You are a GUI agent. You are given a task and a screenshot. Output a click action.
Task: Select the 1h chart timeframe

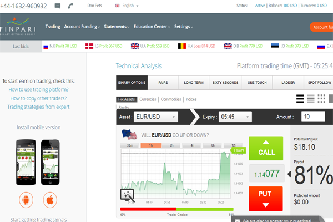pyautogui.click(x=151, y=145)
